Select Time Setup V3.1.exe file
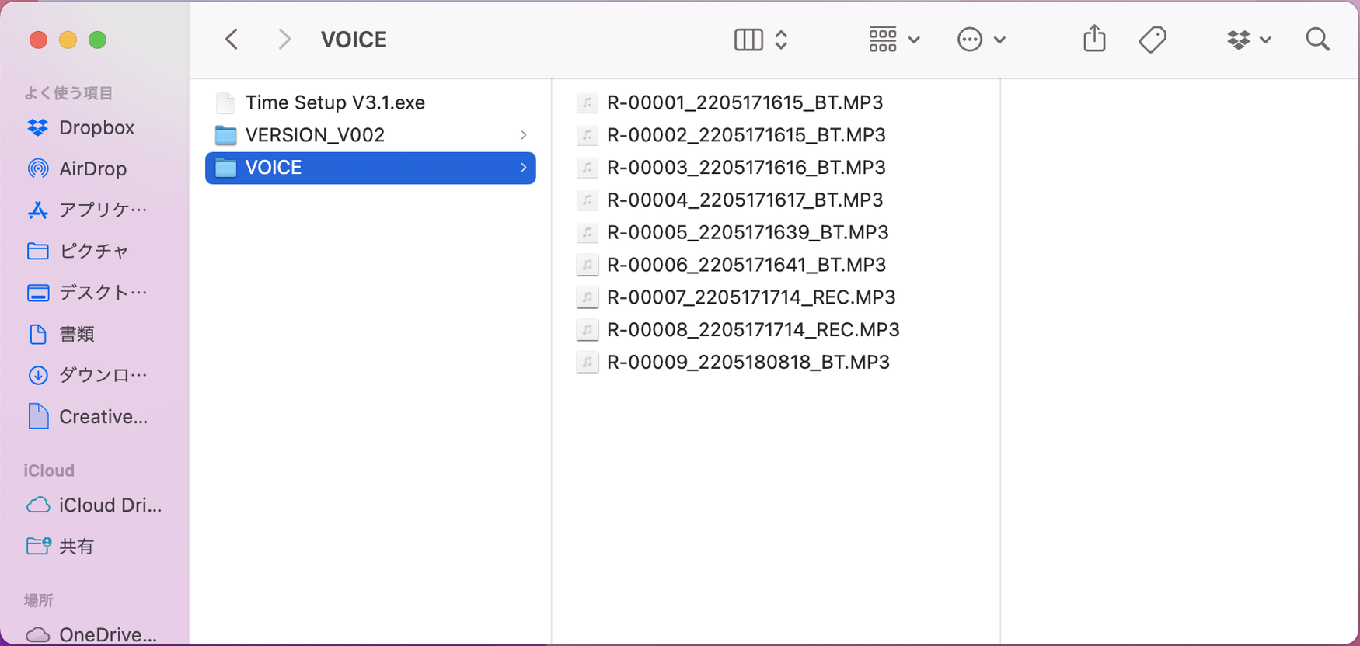The image size is (1360, 646). [x=334, y=102]
